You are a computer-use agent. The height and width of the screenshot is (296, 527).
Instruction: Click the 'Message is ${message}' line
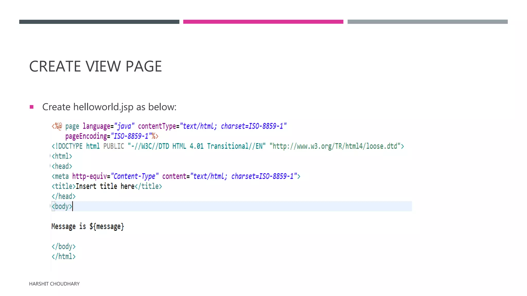[x=88, y=226]
